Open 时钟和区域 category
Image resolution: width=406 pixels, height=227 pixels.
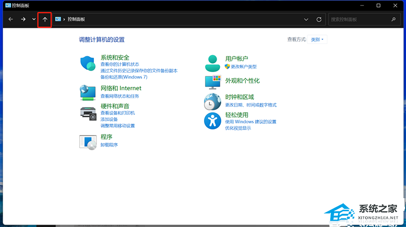(240, 97)
